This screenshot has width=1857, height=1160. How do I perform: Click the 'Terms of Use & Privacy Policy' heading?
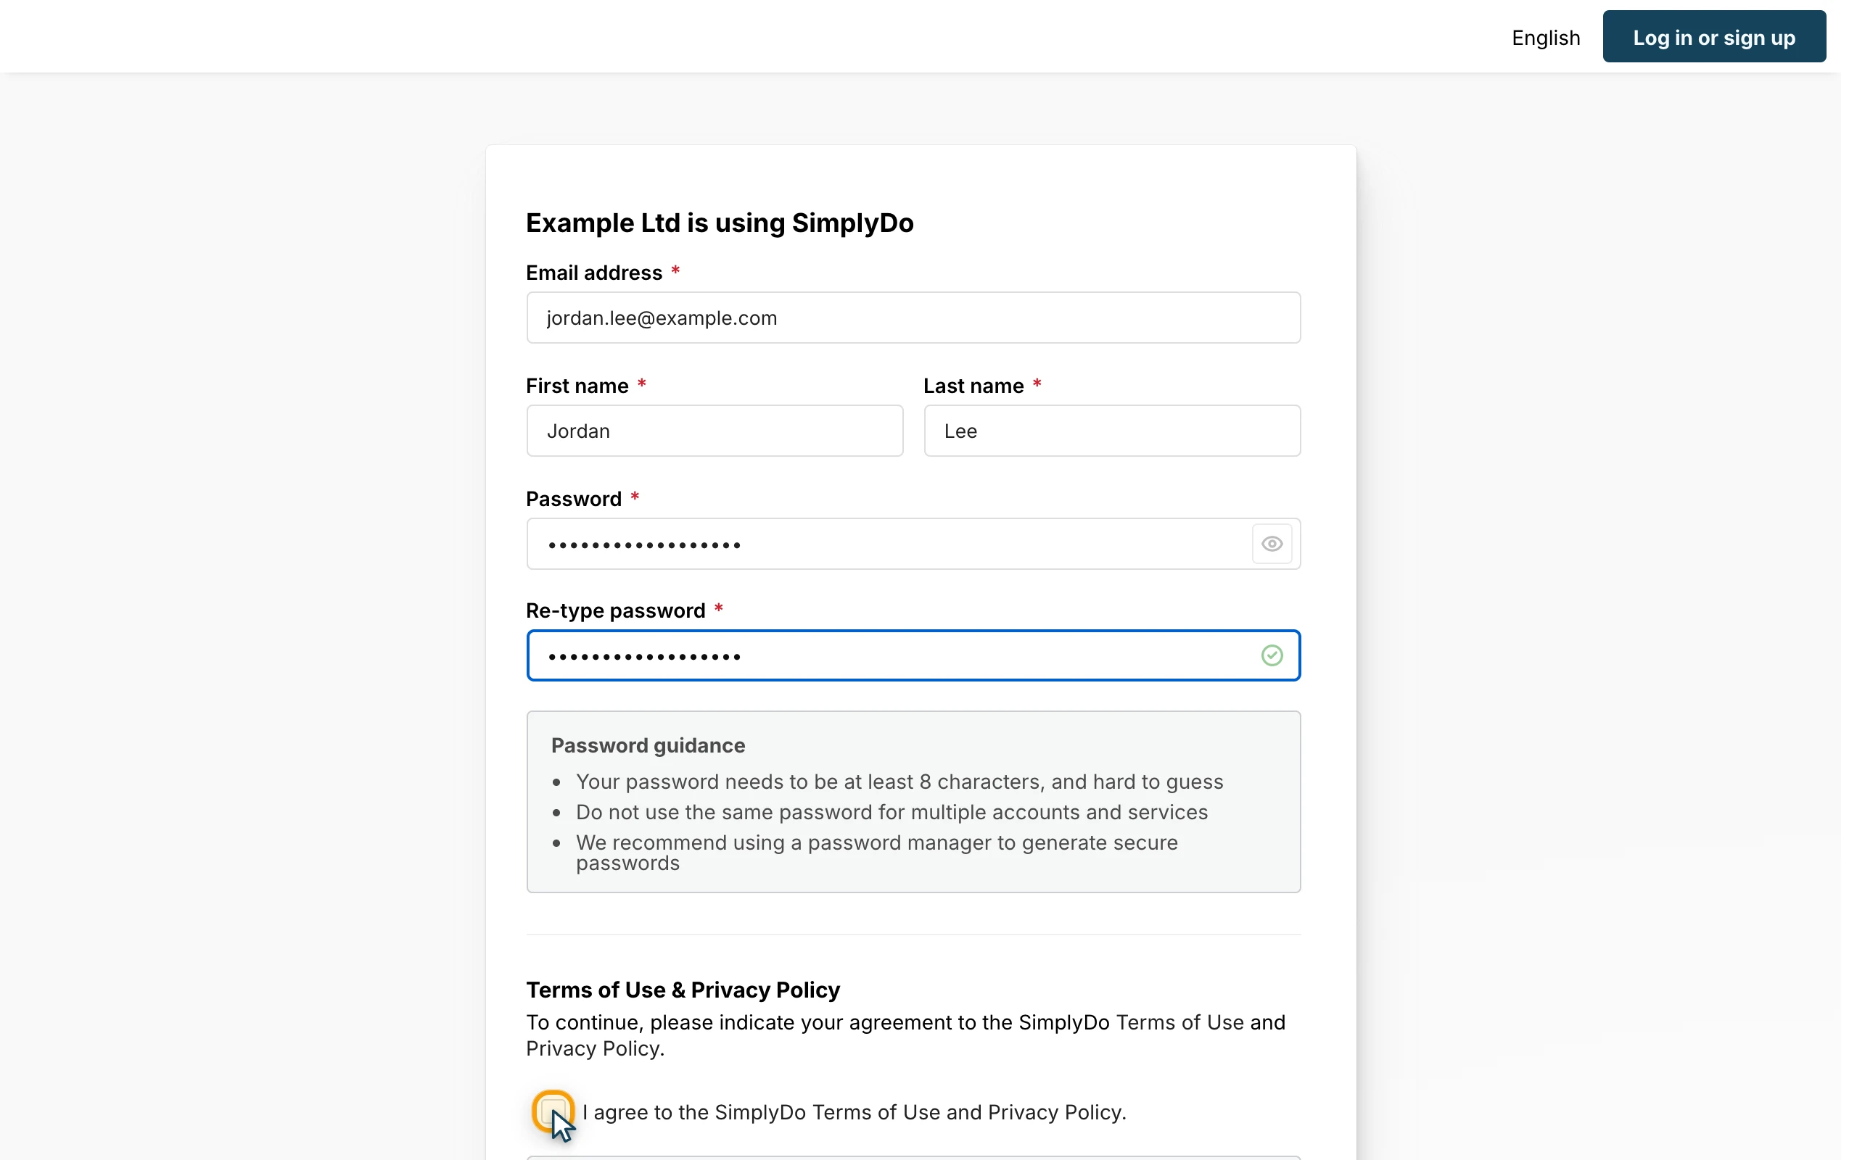click(x=682, y=990)
